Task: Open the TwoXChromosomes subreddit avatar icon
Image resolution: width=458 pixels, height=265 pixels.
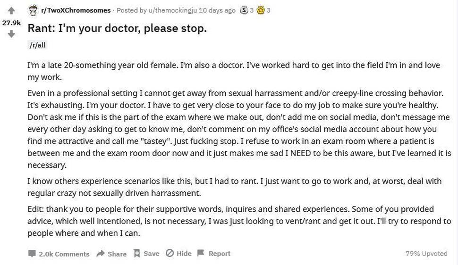Action: pyautogui.click(x=34, y=10)
